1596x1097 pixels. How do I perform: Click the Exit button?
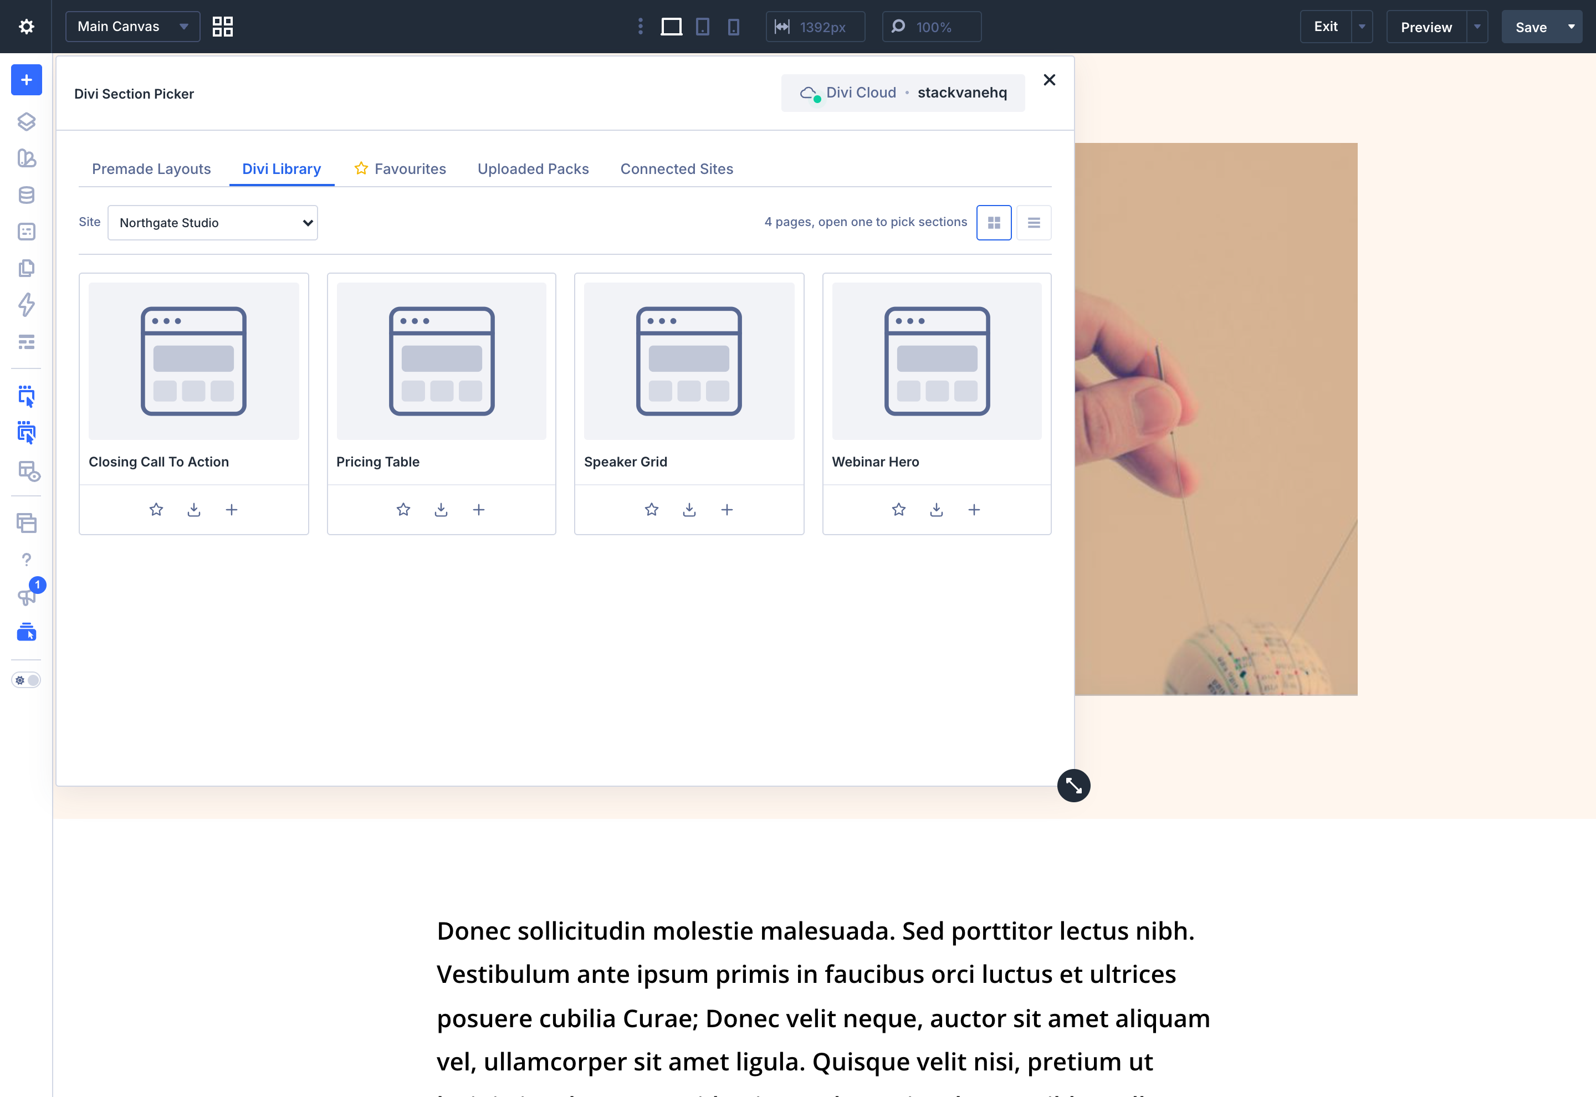[1326, 27]
